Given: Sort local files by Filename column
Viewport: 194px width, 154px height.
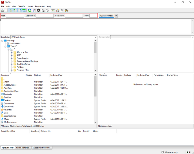Looking at the screenshot, I should 10,75.
